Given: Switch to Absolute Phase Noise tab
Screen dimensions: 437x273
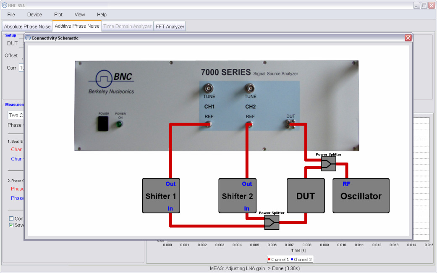Looking at the screenshot, I should [x=27, y=26].
